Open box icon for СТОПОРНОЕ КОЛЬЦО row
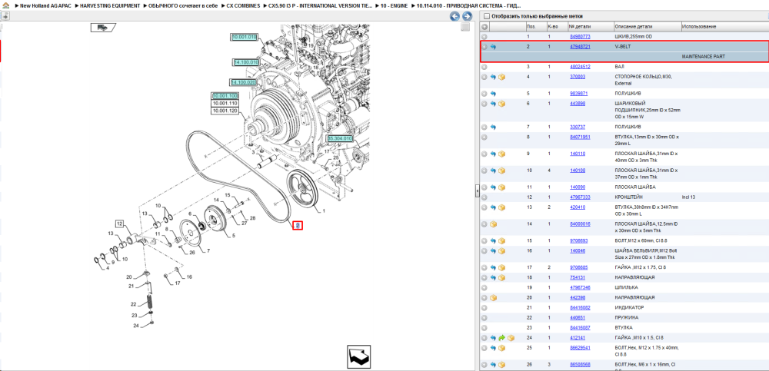Viewport: 769px width, 371px height. click(x=501, y=77)
